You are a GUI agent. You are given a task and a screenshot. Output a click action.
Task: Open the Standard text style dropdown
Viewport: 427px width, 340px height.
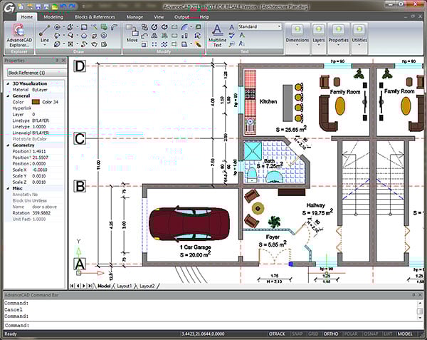[x=259, y=26]
